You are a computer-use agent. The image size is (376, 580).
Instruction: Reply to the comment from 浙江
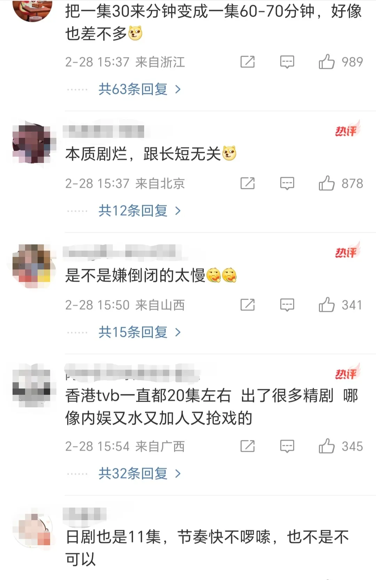pyautogui.click(x=287, y=62)
